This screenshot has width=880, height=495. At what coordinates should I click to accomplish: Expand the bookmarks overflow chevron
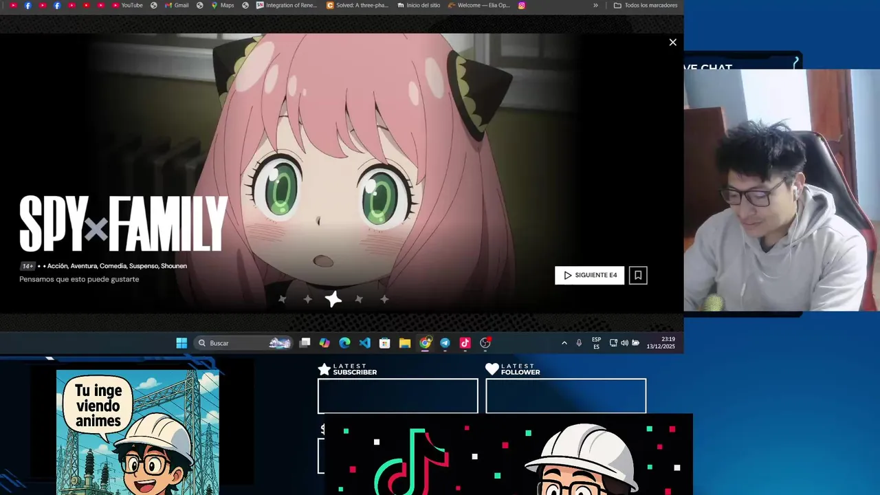[595, 5]
